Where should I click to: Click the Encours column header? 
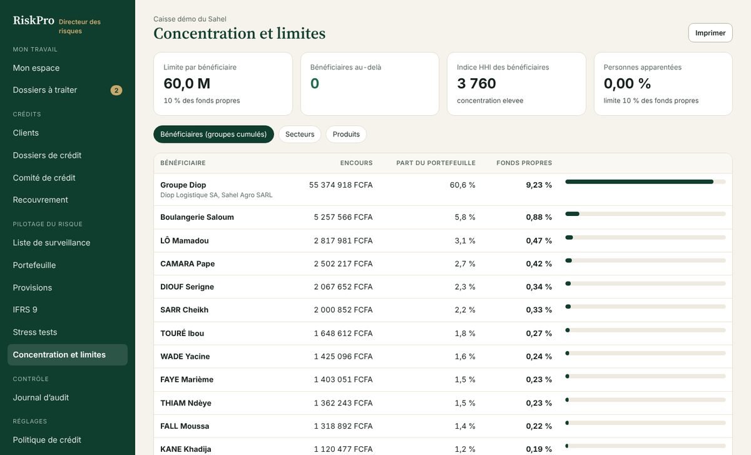(356, 163)
